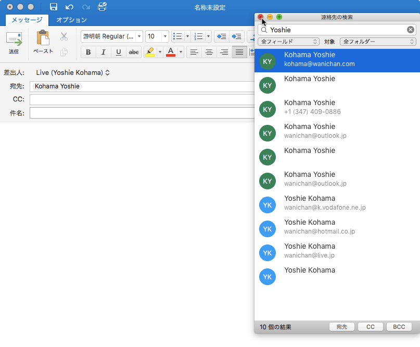
Task: Decrease the paragraph indent
Action: (x=222, y=36)
